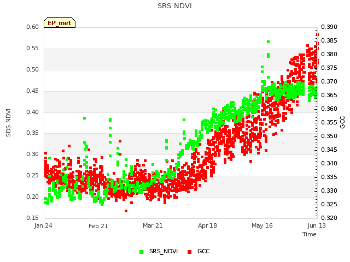Click the 0.390 right axis value
The width and height of the screenshot is (350, 262).
329,27
